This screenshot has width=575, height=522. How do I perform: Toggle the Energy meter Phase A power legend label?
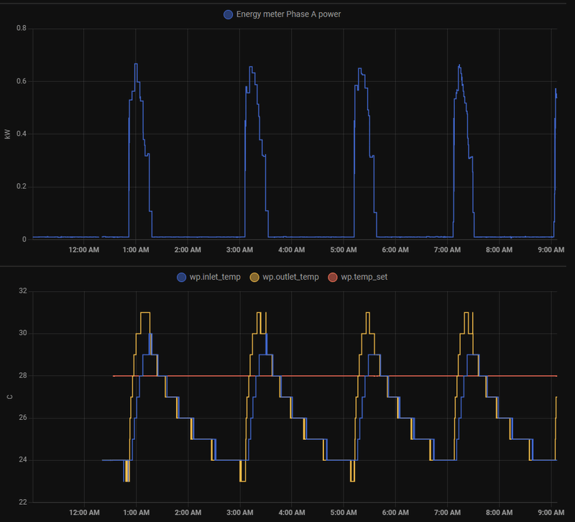point(289,14)
